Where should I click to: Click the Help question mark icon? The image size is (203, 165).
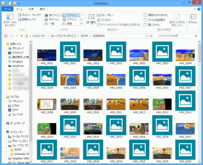click(x=199, y=9)
